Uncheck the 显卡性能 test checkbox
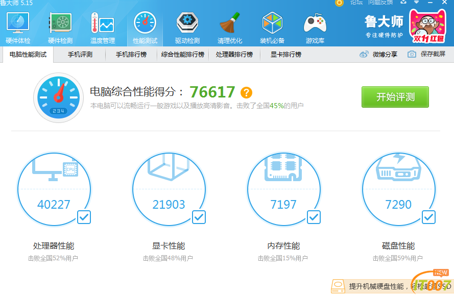The image size is (454, 297). 199,217
